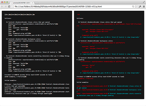Click the page file icon in address bar

(13, 6)
